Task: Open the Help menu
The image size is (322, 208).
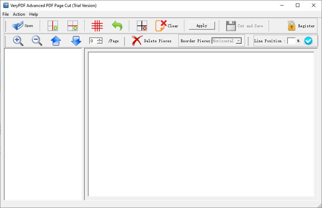Action: 33,14
